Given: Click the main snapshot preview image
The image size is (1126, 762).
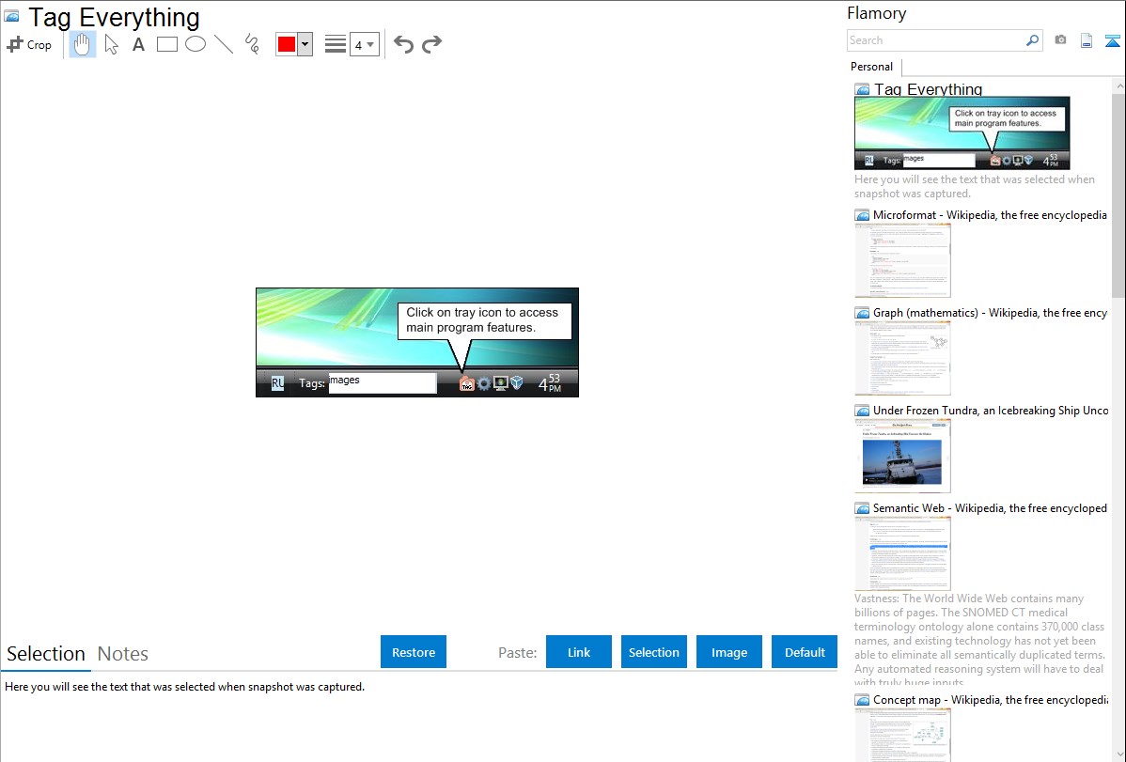Looking at the screenshot, I should click(417, 343).
